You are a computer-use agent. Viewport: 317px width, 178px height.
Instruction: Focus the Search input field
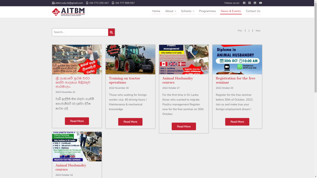(x=80, y=32)
